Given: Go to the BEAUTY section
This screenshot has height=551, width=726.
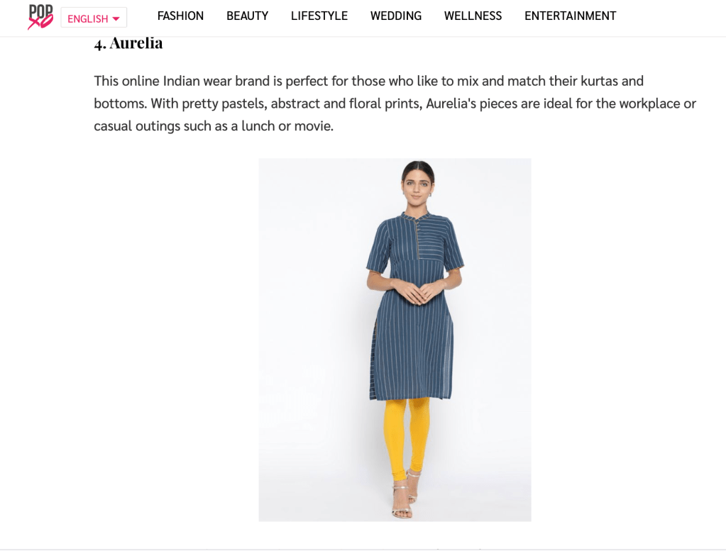Looking at the screenshot, I should (x=247, y=16).
